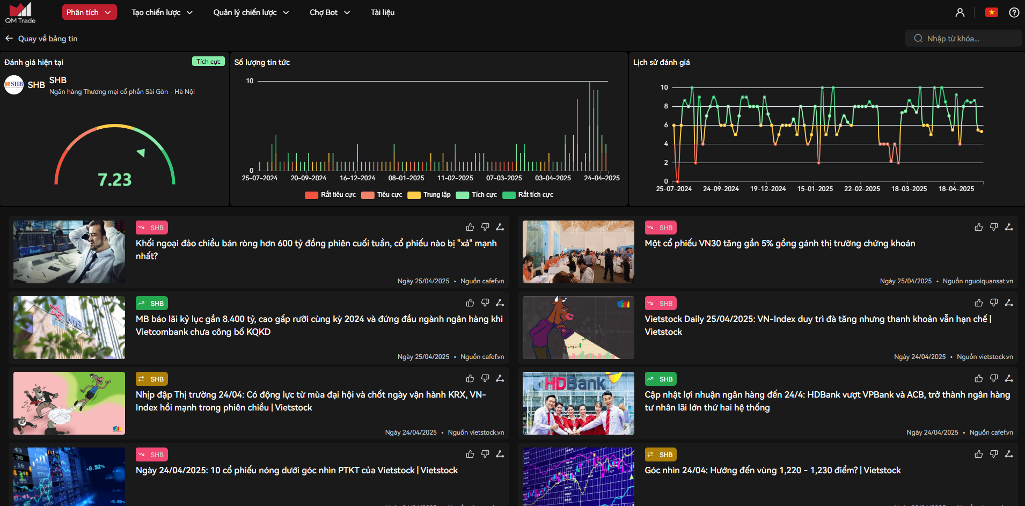Screen dimensions: 1025x506
Task: Toggle Rất tiêu cực legend series
Action: point(331,195)
